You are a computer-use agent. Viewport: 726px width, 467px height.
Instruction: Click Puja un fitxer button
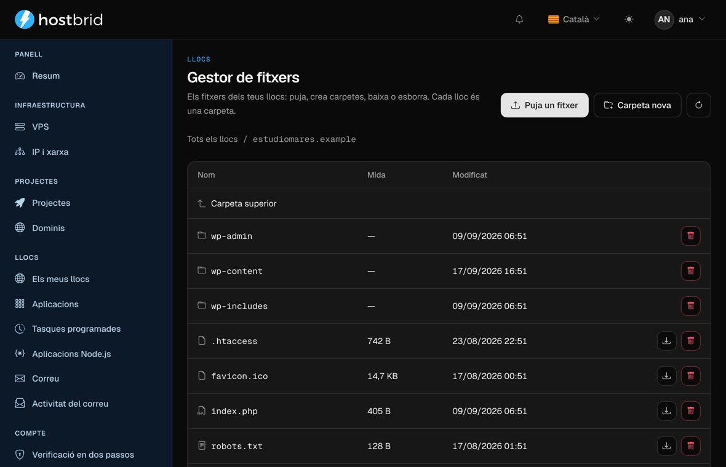pyautogui.click(x=544, y=106)
